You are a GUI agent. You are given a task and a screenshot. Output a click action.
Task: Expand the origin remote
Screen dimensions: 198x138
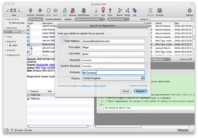[7, 45]
